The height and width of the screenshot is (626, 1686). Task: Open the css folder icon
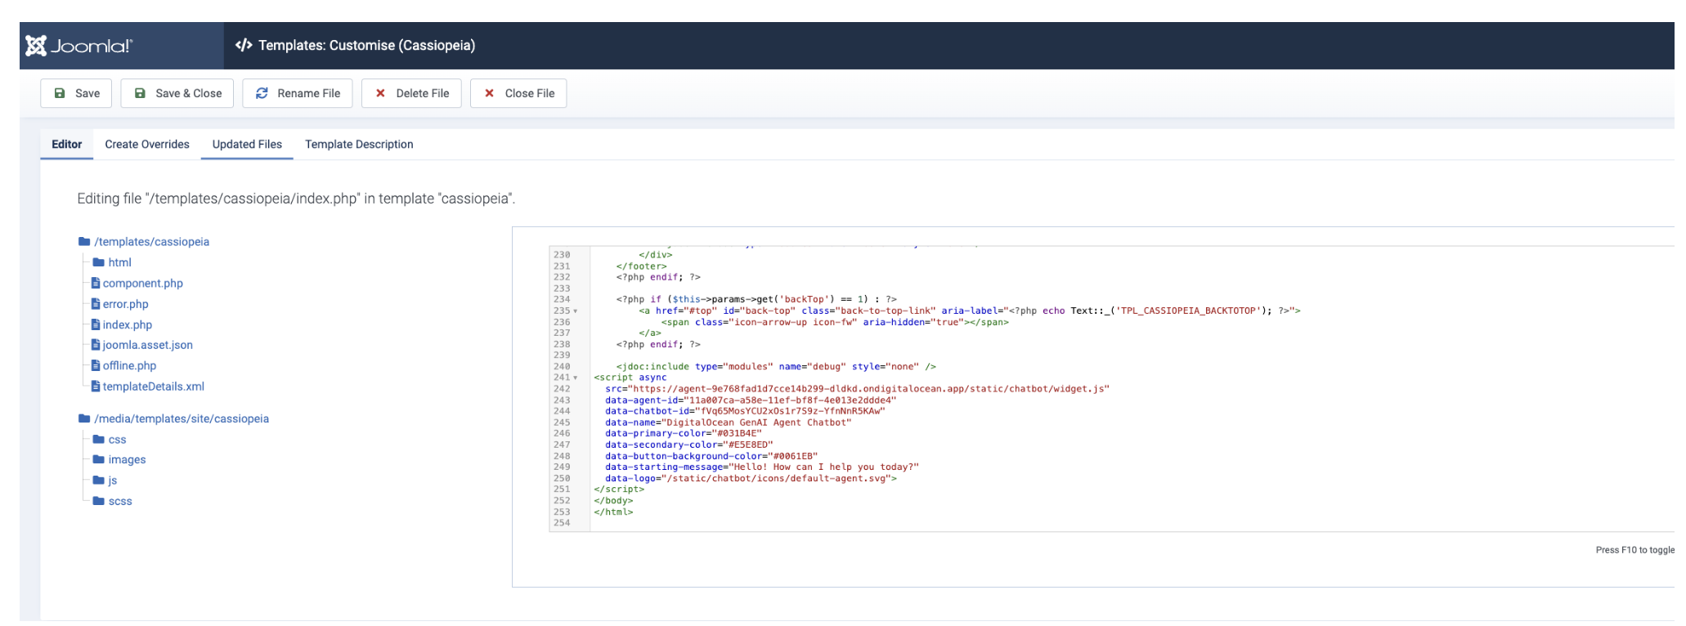(99, 440)
